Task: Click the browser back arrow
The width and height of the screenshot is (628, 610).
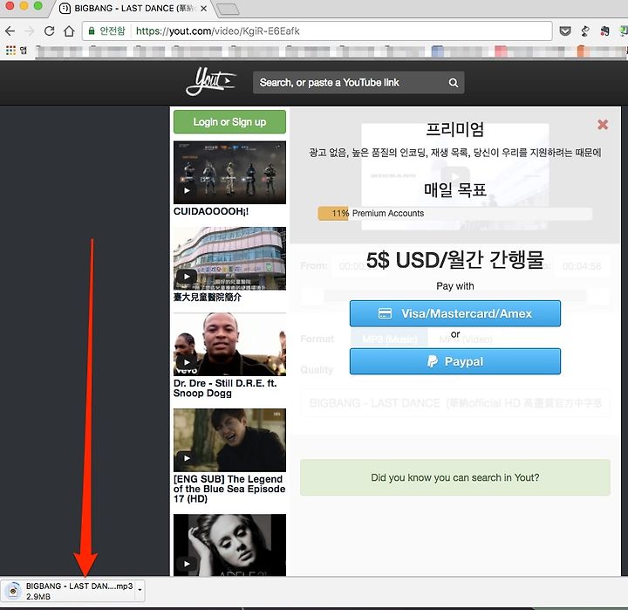Action: pos(10,31)
